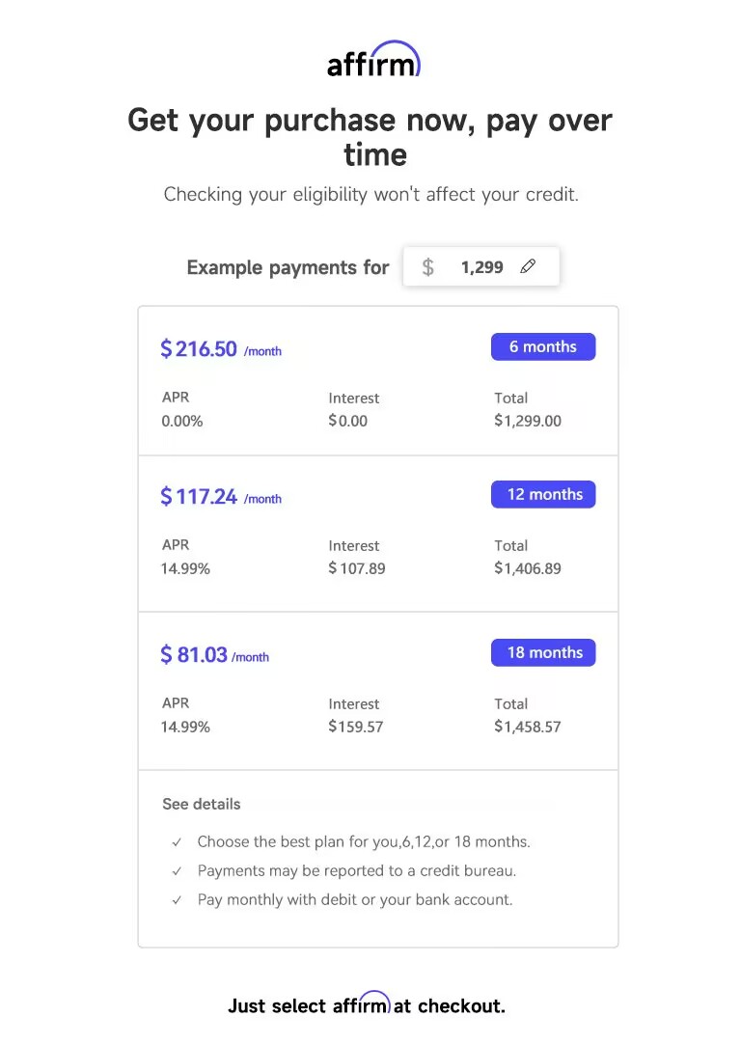Click the Affirm logo at the top
Viewport: 741px width, 1045px height.
373,59
